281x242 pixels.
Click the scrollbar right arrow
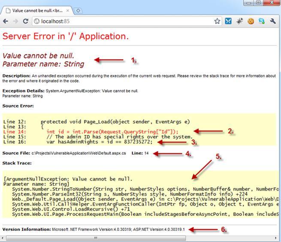coord(275,238)
